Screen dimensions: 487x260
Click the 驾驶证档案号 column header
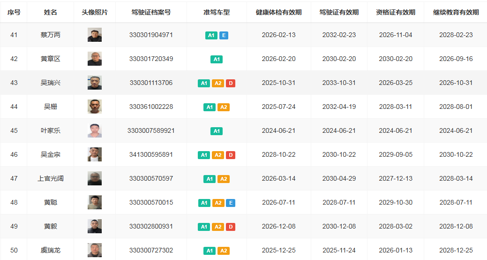151,12
